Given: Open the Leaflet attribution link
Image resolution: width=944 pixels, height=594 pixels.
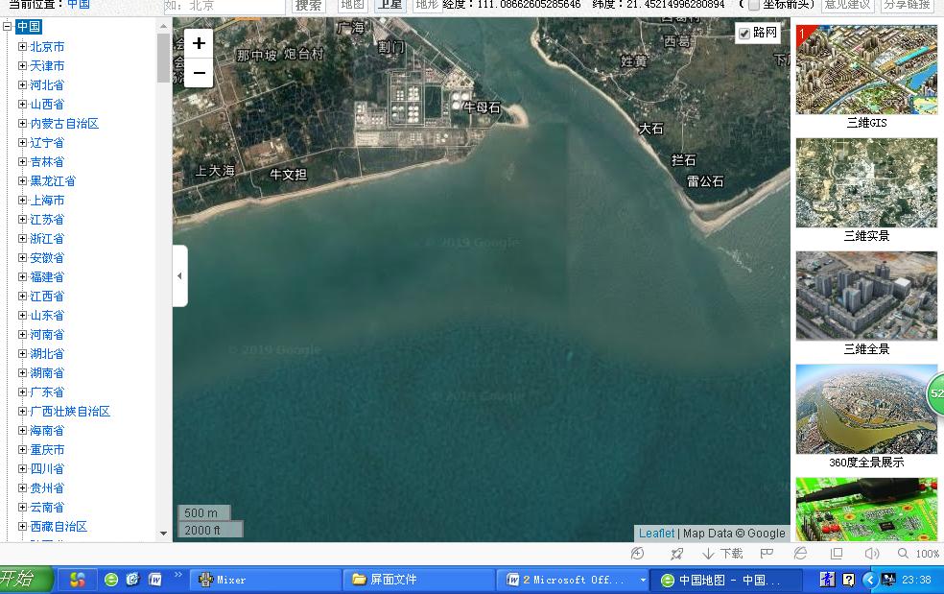Looking at the screenshot, I should 656,534.
